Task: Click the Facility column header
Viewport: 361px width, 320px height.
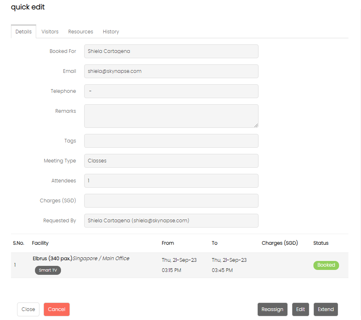Action: [40, 243]
